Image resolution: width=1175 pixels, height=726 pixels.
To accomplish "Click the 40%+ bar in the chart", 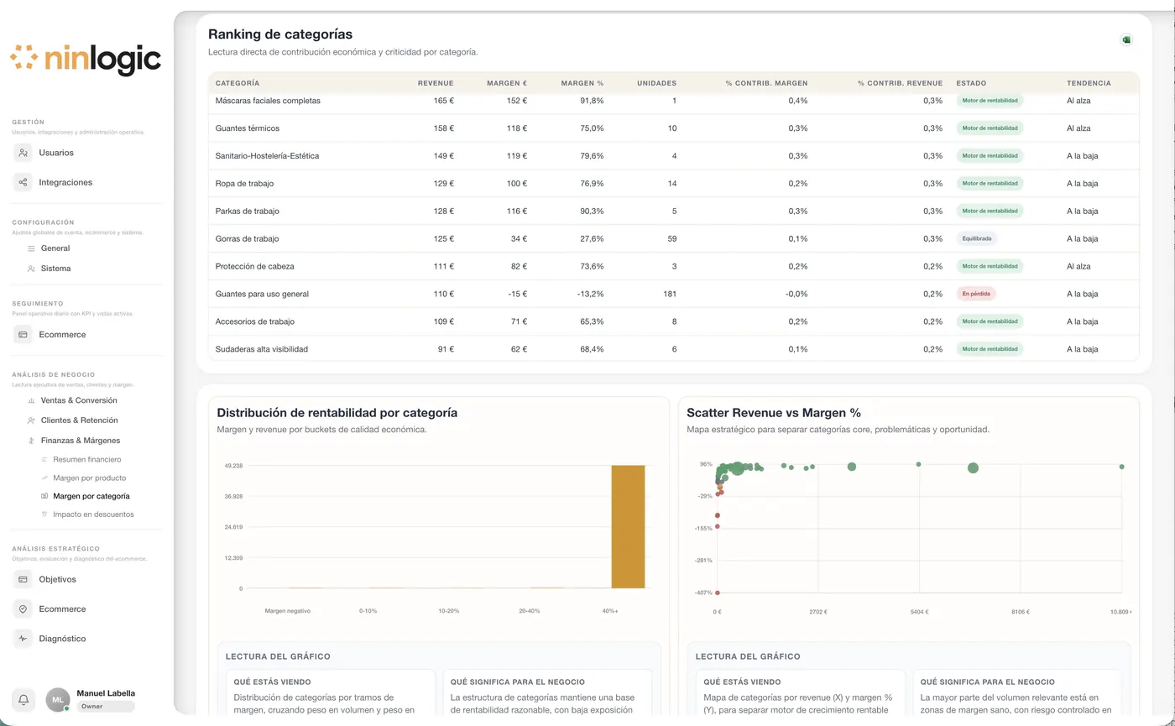I will (x=628, y=526).
